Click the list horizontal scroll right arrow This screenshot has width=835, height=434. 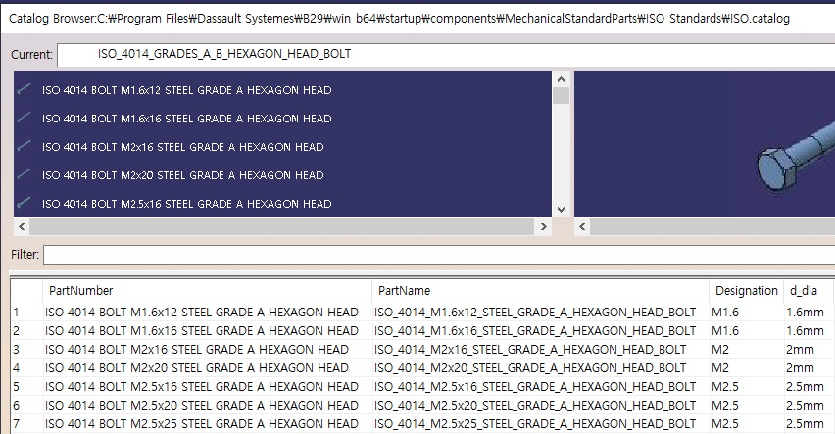tap(543, 227)
